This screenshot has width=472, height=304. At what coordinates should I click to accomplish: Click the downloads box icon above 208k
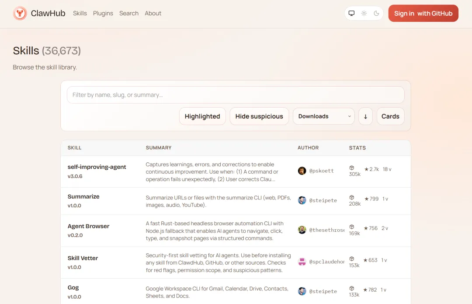click(x=351, y=197)
